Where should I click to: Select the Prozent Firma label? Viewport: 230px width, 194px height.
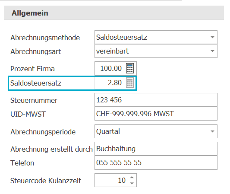coord(32,69)
